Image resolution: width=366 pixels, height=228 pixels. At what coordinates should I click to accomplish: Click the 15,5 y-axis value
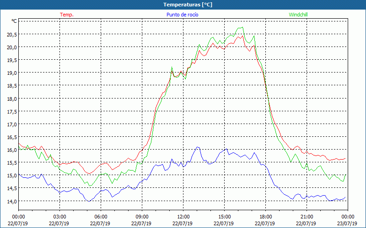[12, 163]
